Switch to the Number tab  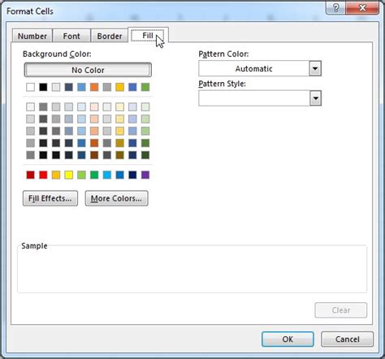pyautogui.click(x=32, y=36)
